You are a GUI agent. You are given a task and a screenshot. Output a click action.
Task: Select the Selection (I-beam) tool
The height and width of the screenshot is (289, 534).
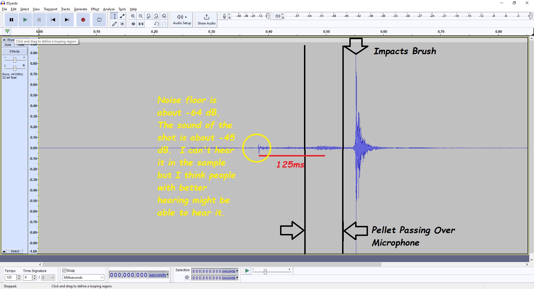tap(115, 16)
